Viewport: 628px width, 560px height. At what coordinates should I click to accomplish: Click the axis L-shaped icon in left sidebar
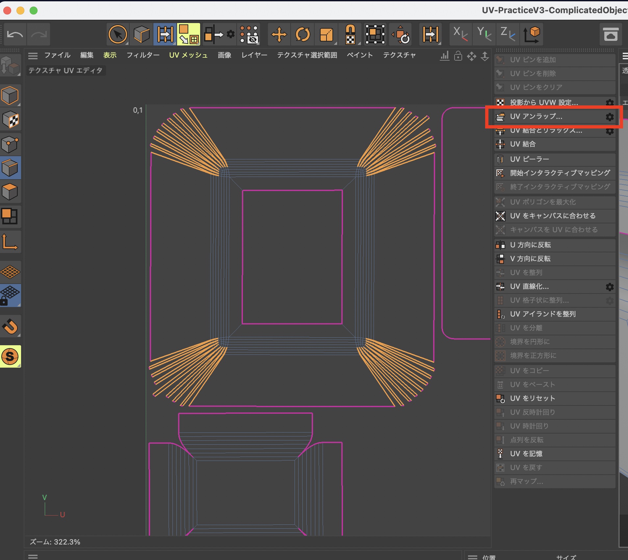point(10,242)
